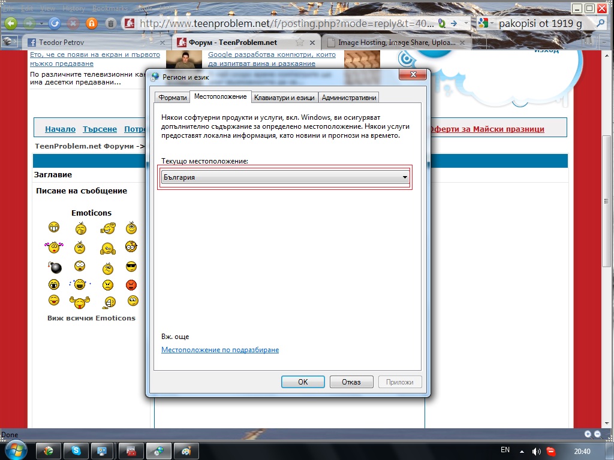Image resolution: width=614 pixels, height=460 pixels.
Task: Open Google разработва компютри news link
Action: click(x=272, y=59)
